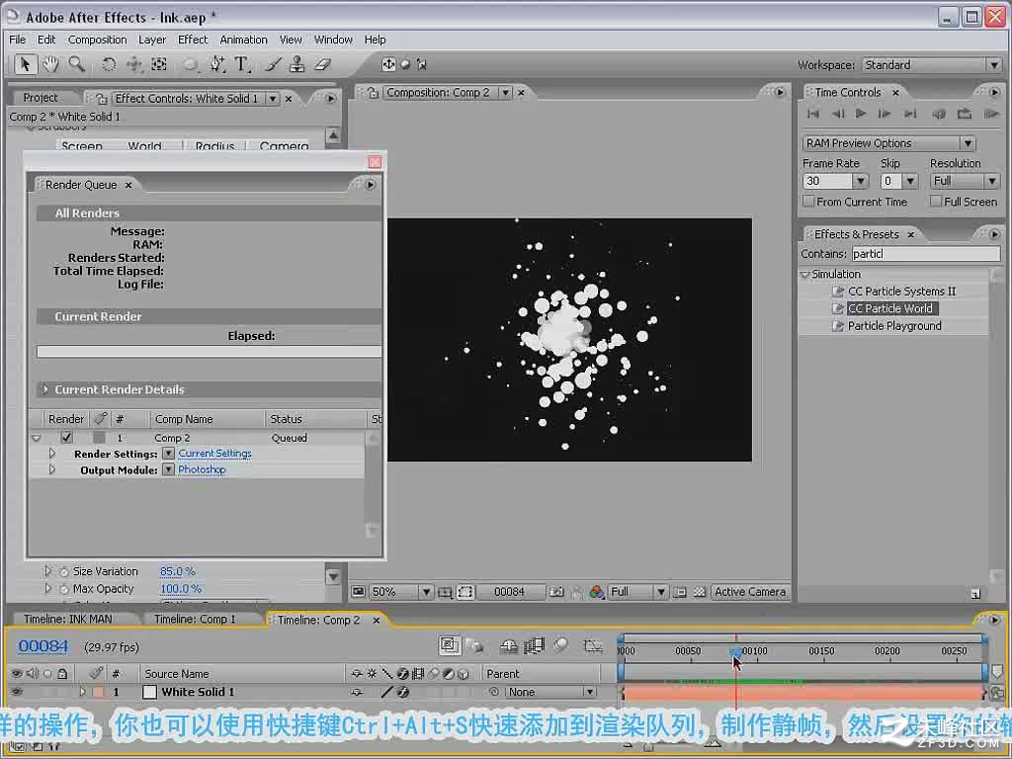Jump to last frame in Time Controls

pyautogui.click(x=910, y=115)
